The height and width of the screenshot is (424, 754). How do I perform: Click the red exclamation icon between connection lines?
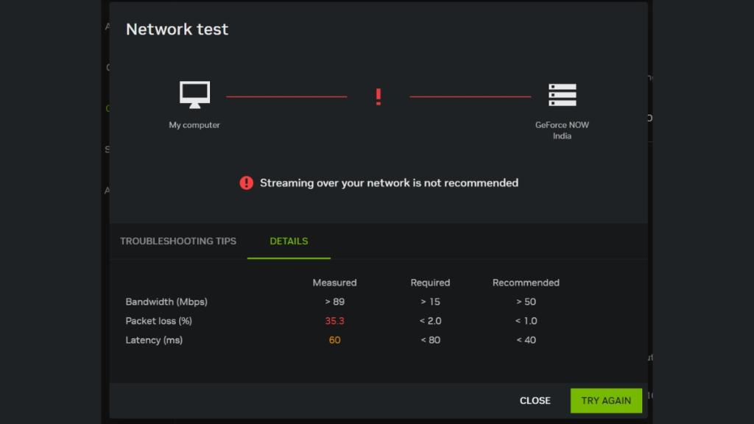(378, 96)
